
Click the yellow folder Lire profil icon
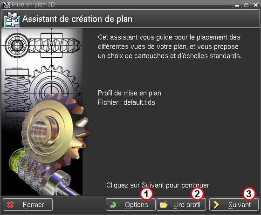click(x=164, y=205)
